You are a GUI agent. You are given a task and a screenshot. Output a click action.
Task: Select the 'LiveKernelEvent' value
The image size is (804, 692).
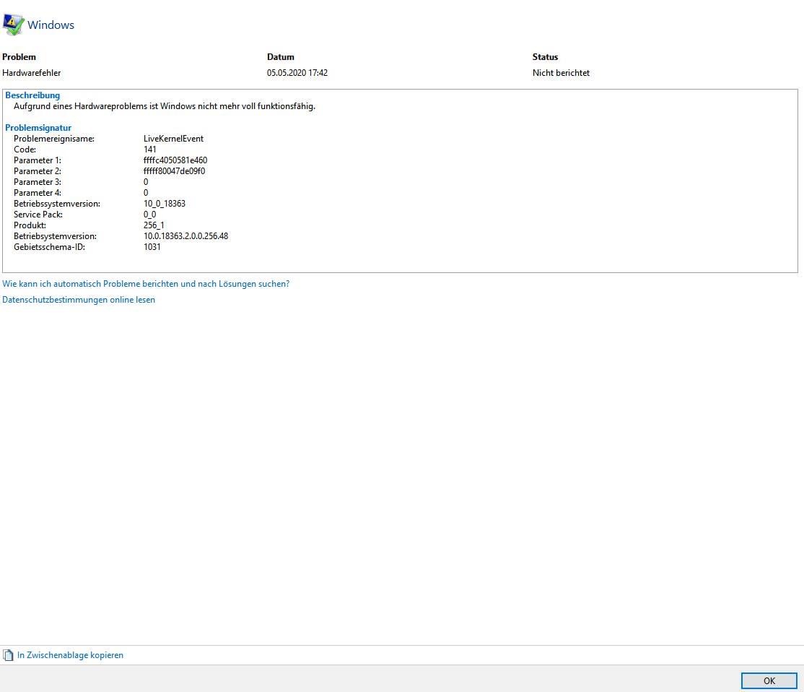point(173,139)
